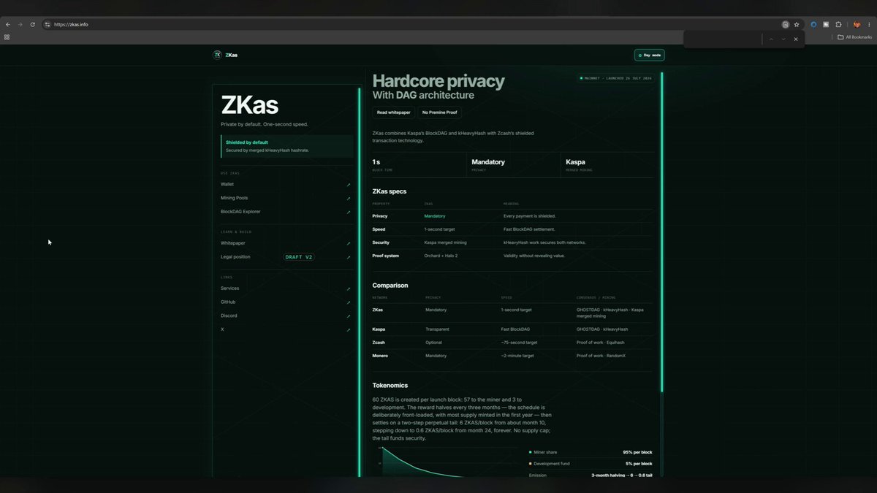The width and height of the screenshot is (877, 493).
Task: Click the arrow icon beside GitHub
Action: point(349,302)
